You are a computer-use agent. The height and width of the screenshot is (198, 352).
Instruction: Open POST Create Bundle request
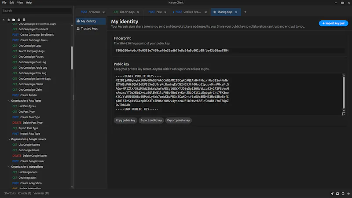[x=25, y=95]
